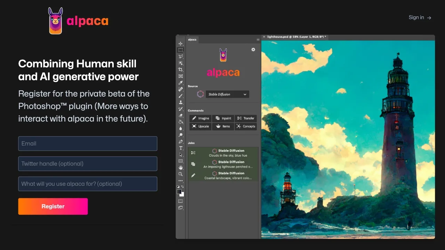Open alpaca plugin settings gear

(x=253, y=50)
